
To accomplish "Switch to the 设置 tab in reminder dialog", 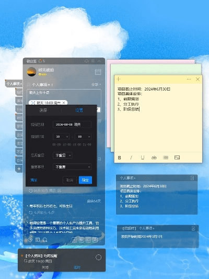I will pyautogui.click(x=79, y=110).
